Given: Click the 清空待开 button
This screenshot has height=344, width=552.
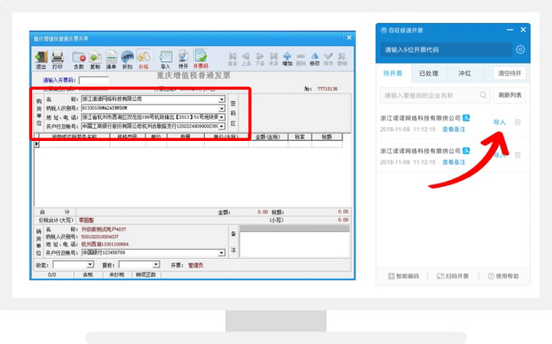Looking at the screenshot, I should 510,73.
